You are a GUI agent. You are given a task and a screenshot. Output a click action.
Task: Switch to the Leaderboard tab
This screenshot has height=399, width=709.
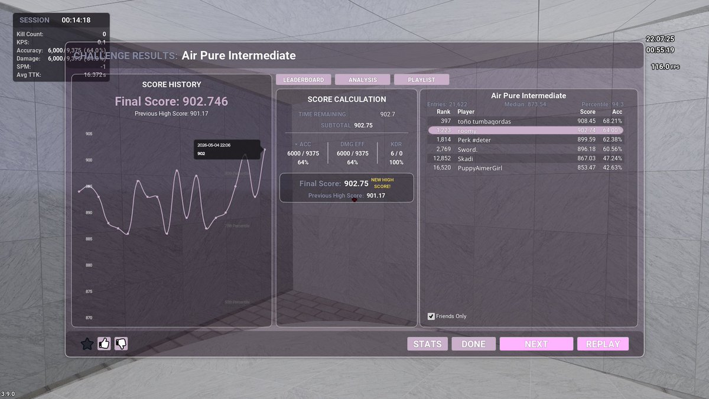pyautogui.click(x=303, y=80)
